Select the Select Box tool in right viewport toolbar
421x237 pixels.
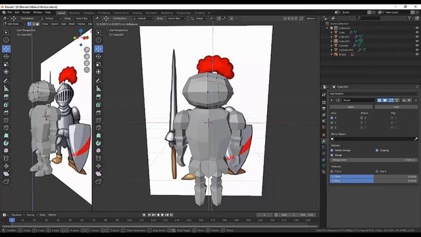(99, 32)
